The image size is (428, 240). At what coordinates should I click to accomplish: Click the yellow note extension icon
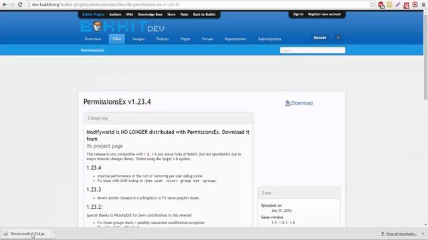click(389, 5)
